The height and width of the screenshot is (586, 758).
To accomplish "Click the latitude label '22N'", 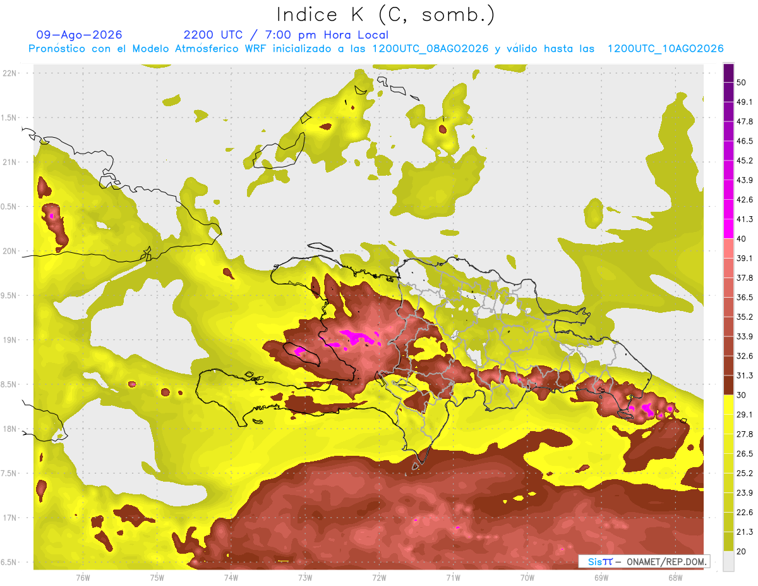I will click(11, 73).
